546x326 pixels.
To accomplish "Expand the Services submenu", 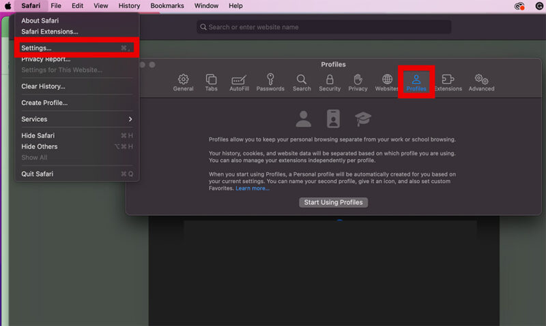I will [x=76, y=119].
